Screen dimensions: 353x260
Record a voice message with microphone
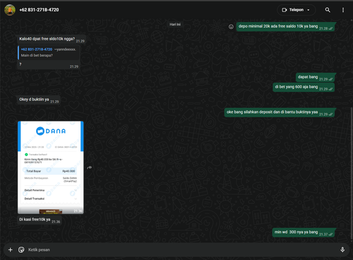point(342,249)
